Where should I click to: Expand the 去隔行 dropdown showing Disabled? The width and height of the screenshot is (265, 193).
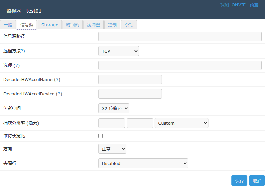click(x=143, y=163)
